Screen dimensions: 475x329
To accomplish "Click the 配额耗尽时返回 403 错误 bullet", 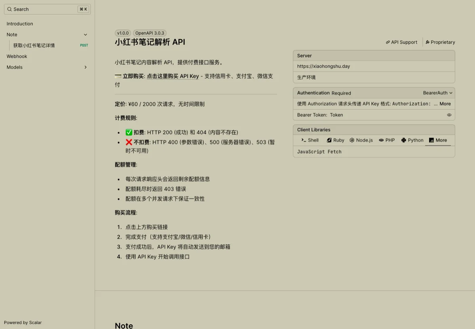I will (156, 189).
